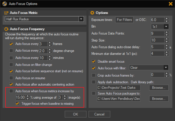Toggle Trigger focus when baseline is missing
The width and height of the screenshot is (175, 121).
pos(17,104)
